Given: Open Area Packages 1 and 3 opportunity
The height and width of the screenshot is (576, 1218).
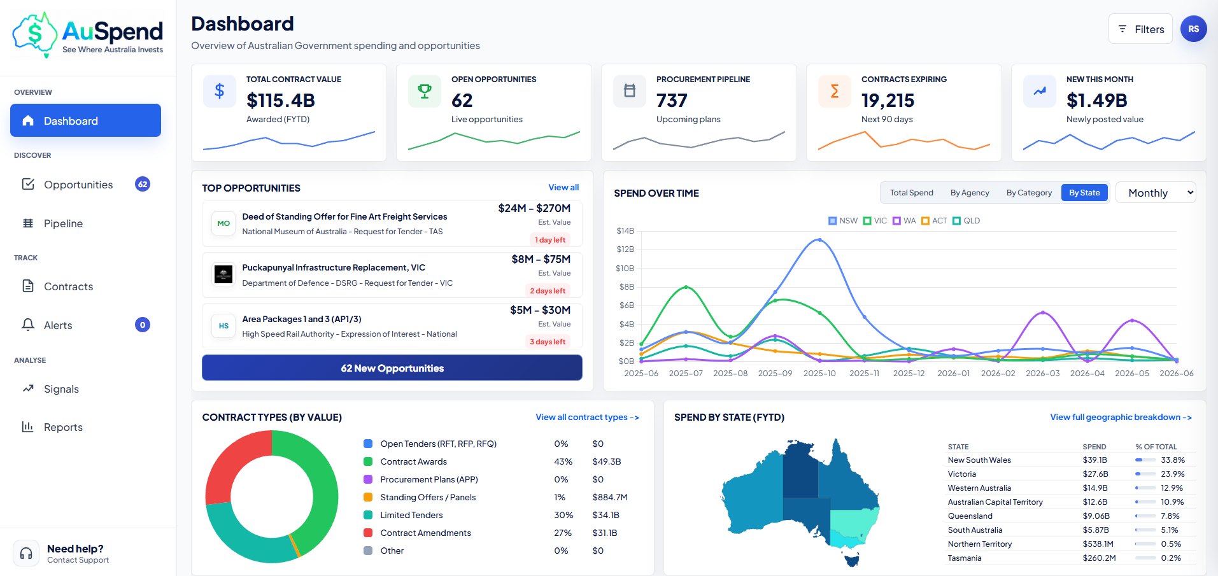Looking at the screenshot, I should pyautogui.click(x=392, y=325).
